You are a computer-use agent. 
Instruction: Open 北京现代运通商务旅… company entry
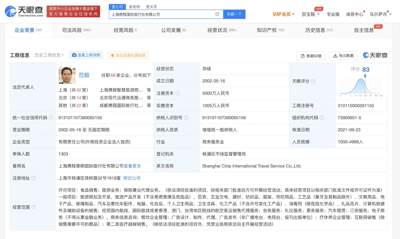[121, 98]
